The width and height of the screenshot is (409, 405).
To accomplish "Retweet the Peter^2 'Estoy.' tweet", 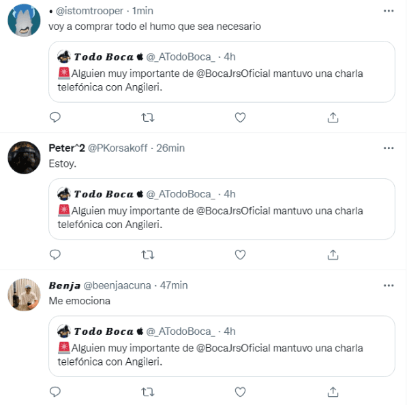I will (x=147, y=255).
